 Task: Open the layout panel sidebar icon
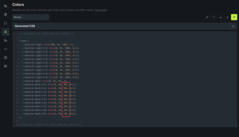(x=6, y=58)
